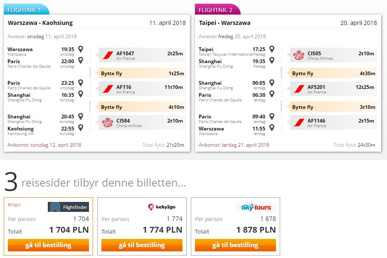Viewport: 387px width, 258px height.
Task: Click lucky2go's 'gå til bestilling' button
Action: coord(142,245)
